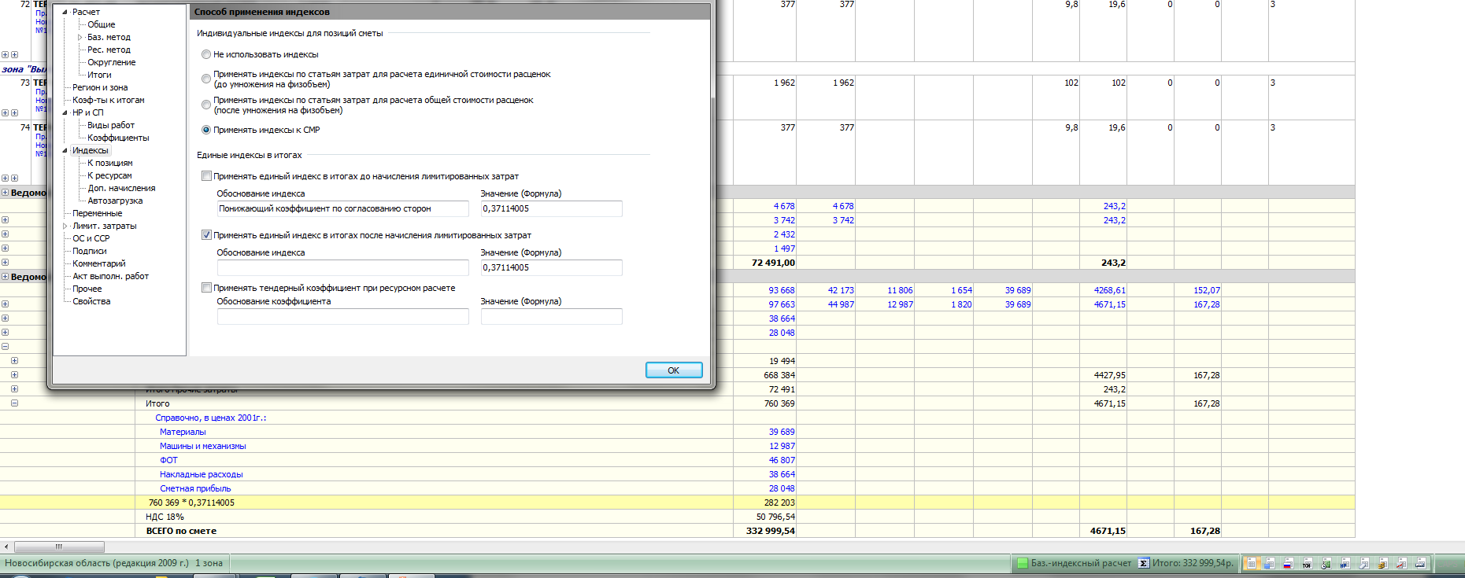Click the 'Сметная прибыль' row label
Screen dimensions: 1465x578
(x=195, y=489)
